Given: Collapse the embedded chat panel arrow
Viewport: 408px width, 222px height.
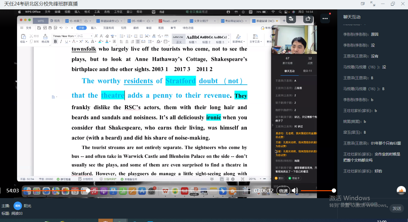Looking at the screenshot, I should pyautogui.click(x=272, y=125).
